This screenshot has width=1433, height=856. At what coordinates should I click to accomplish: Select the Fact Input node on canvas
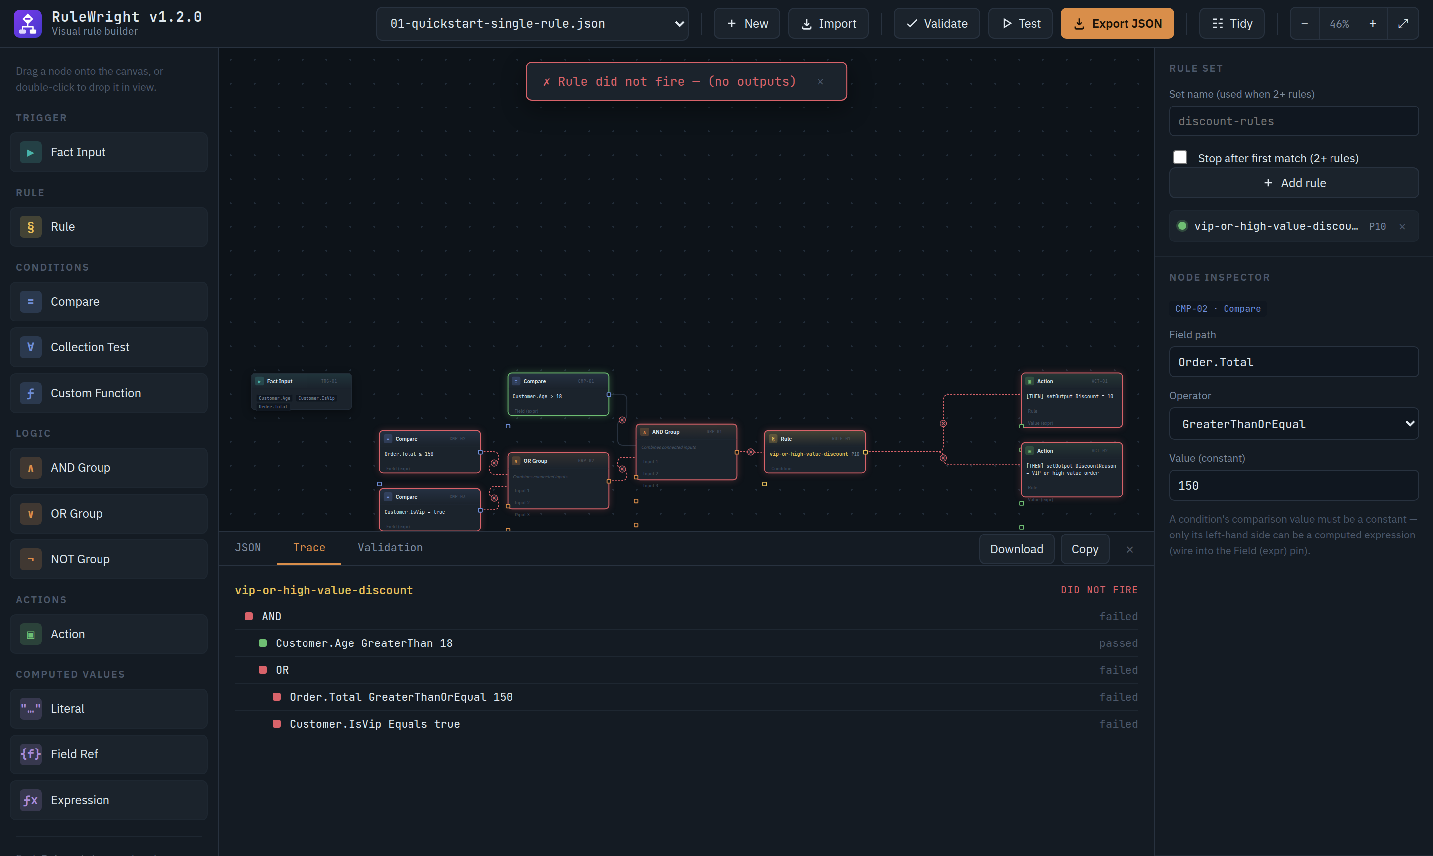pyautogui.click(x=301, y=392)
